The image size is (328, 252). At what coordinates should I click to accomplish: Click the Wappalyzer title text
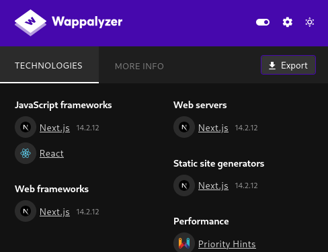point(87,22)
